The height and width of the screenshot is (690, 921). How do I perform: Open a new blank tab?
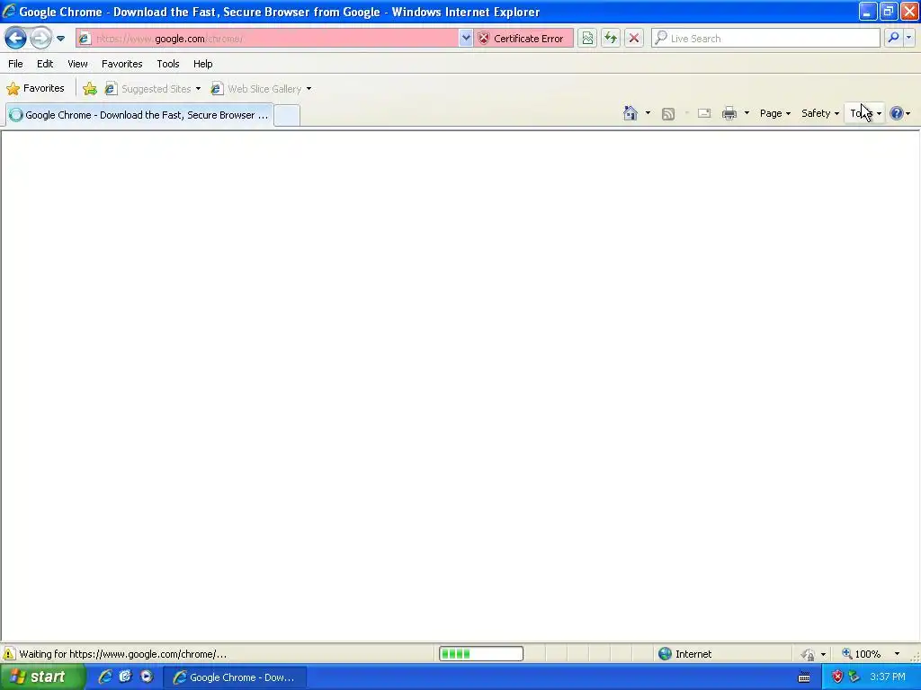(287, 115)
